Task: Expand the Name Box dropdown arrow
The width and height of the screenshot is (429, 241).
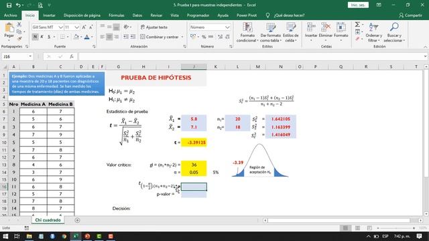Action: 30,56
